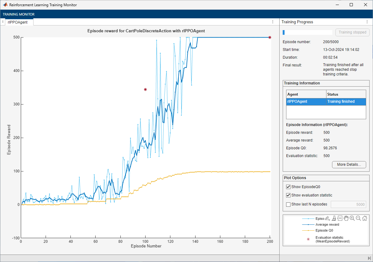The height and width of the screenshot is (262, 373).
Task: Enable Show last N episodes checkbox
Action: [x=288, y=204]
